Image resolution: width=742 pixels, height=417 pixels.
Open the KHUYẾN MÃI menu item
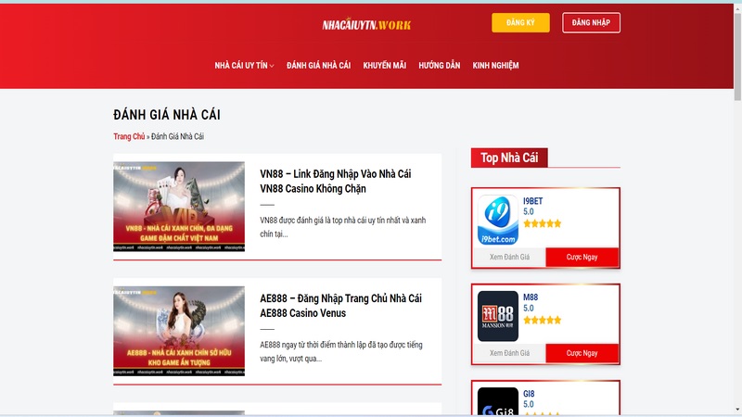pyautogui.click(x=384, y=65)
